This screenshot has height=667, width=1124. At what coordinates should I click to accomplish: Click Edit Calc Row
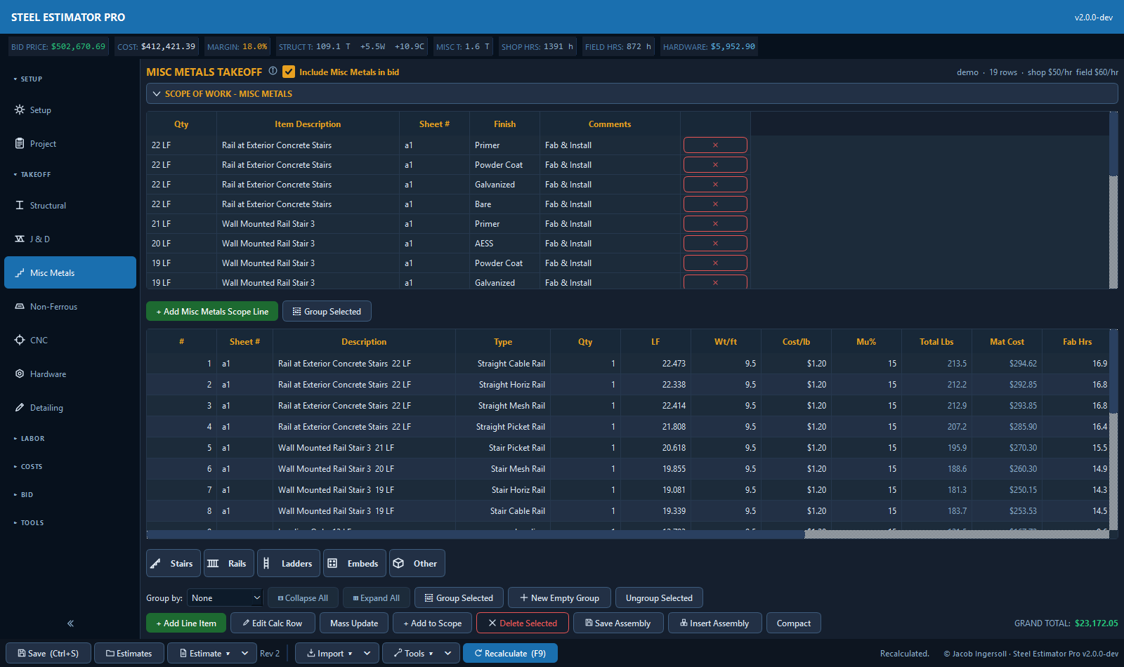coord(272,623)
